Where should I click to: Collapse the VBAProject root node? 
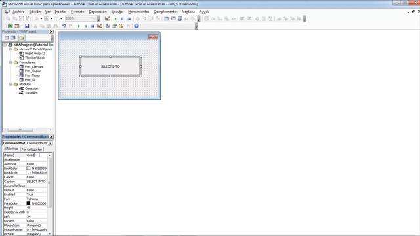click(5, 45)
